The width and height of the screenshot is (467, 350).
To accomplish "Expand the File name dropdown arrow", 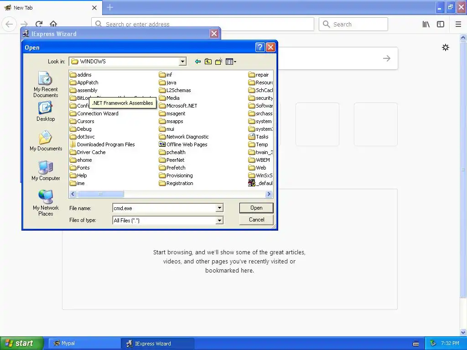I will [219, 208].
